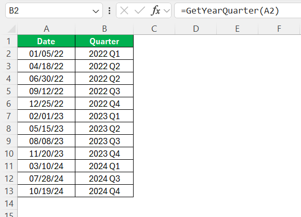
Task: Open Insert Function via the fx icon
Action: tap(155, 10)
